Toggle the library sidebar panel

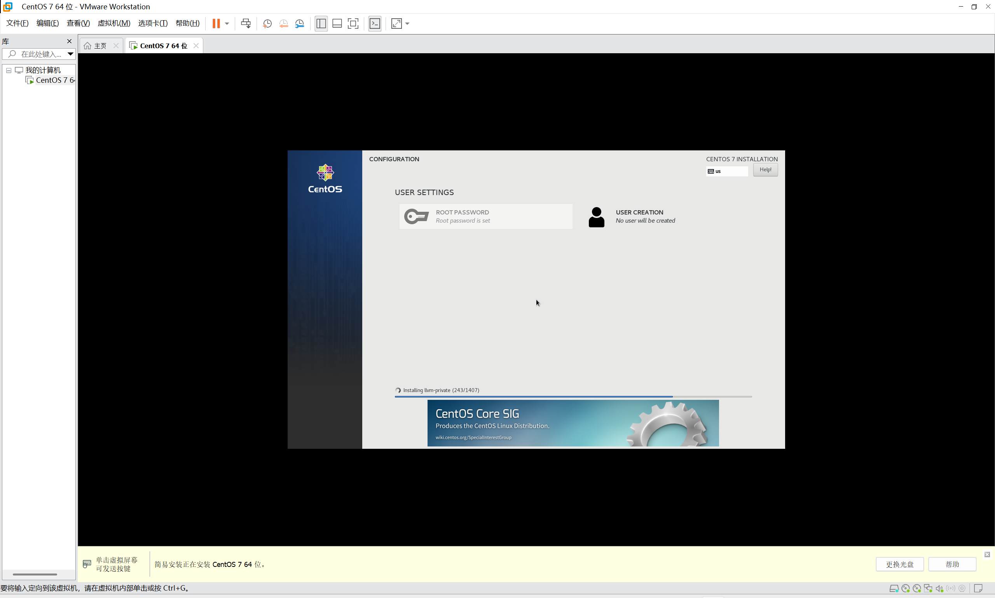321,23
